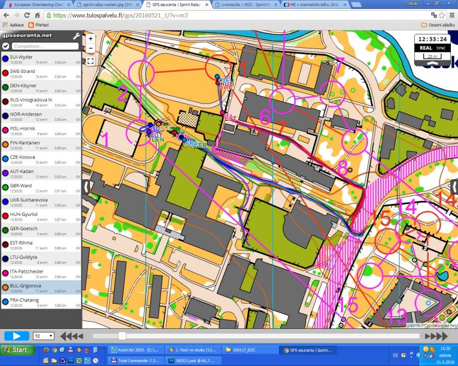Select FRA-Chataing in competitor list
The image size is (458, 366).
click(41, 302)
